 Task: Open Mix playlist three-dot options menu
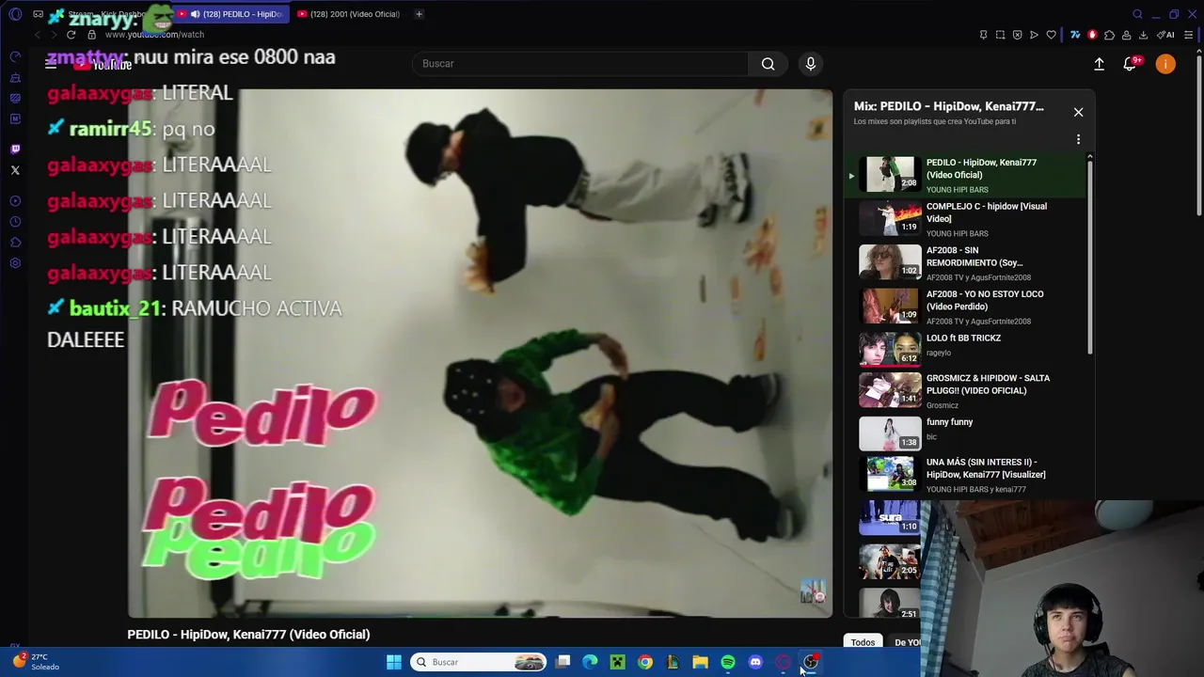[1078, 139]
